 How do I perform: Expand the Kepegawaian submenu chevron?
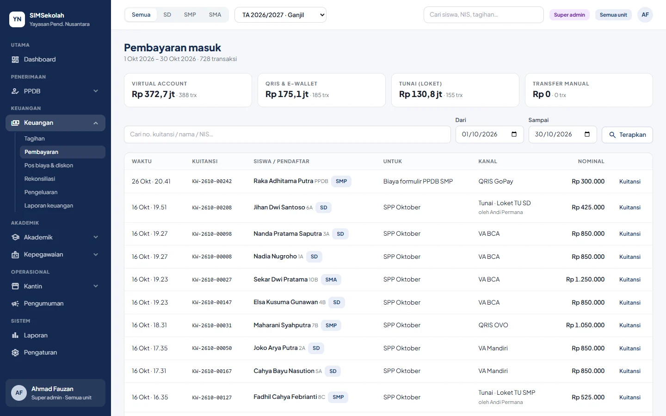[x=96, y=255]
